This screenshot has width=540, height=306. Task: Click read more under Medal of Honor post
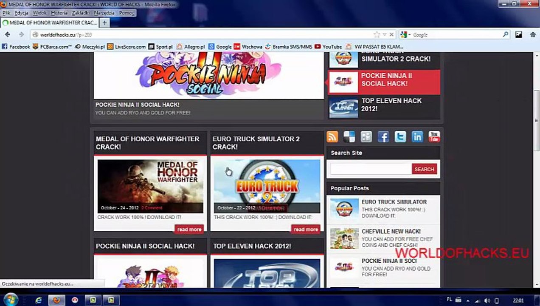[189, 229]
